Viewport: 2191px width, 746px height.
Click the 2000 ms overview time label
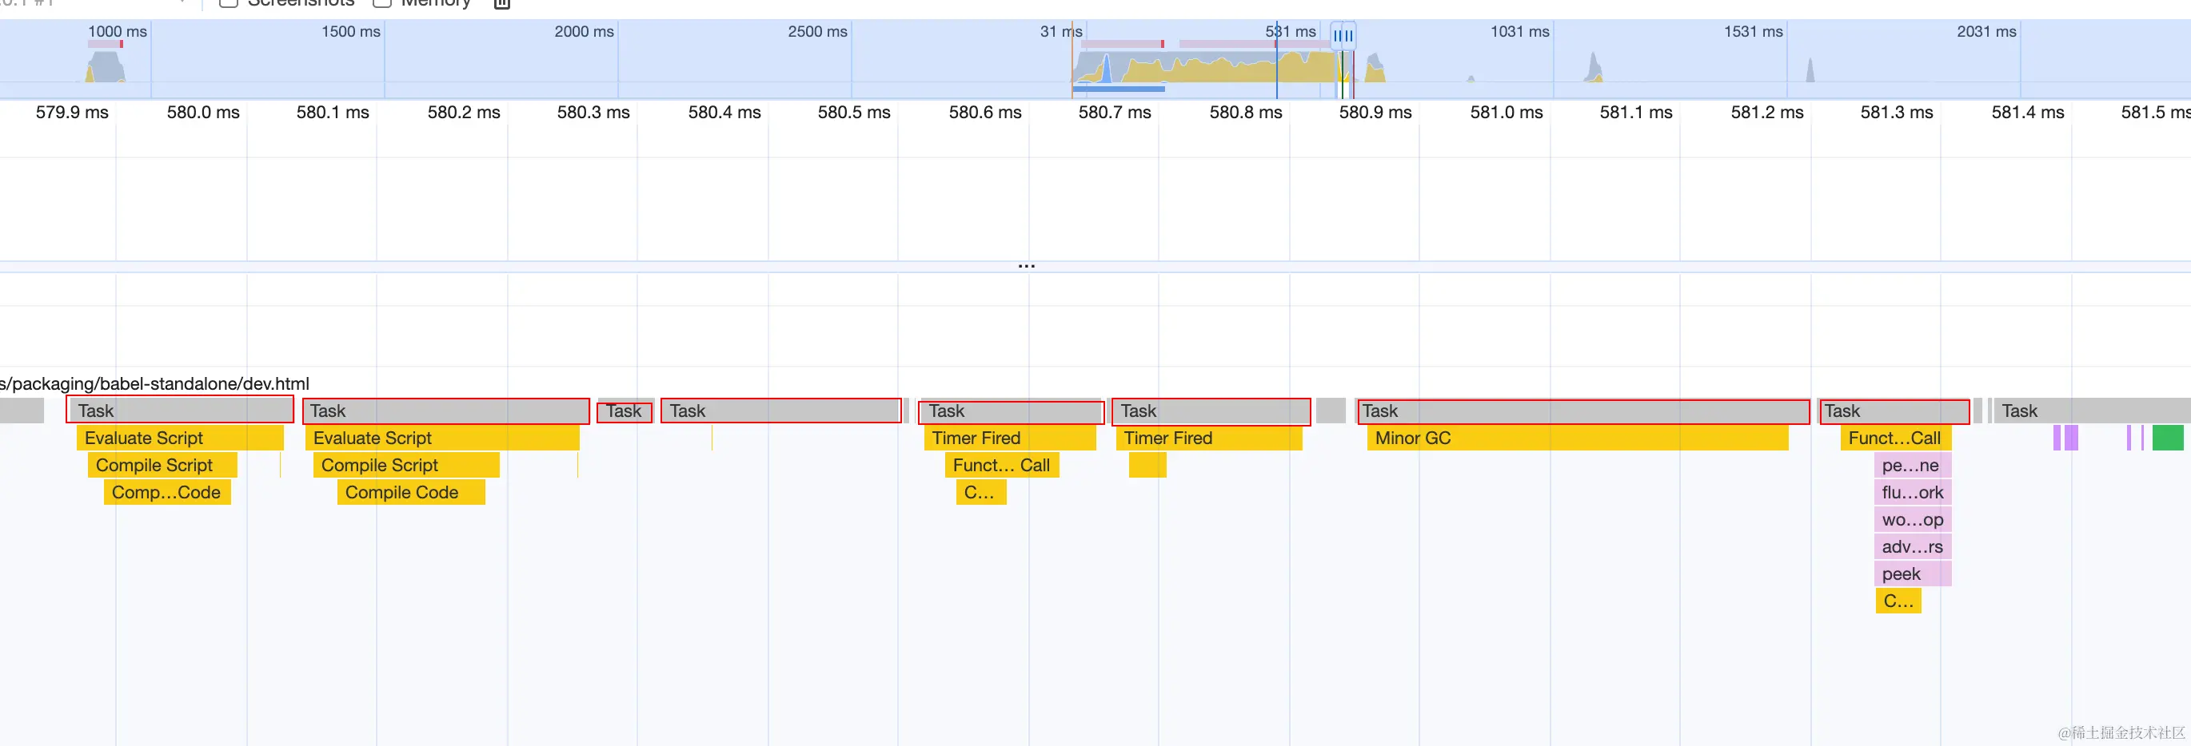pos(584,31)
